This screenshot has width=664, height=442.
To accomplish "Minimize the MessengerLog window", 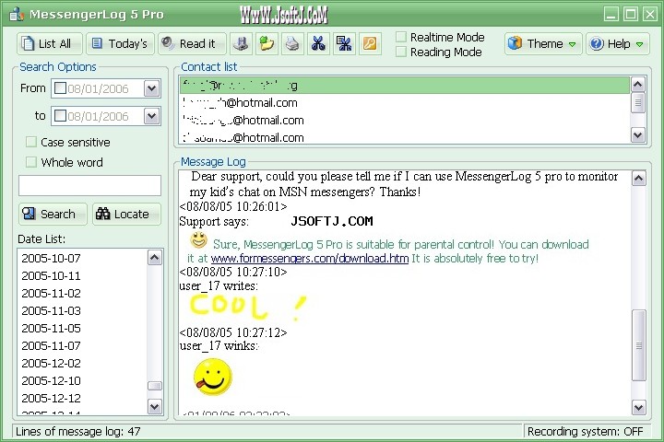I will (x=611, y=14).
